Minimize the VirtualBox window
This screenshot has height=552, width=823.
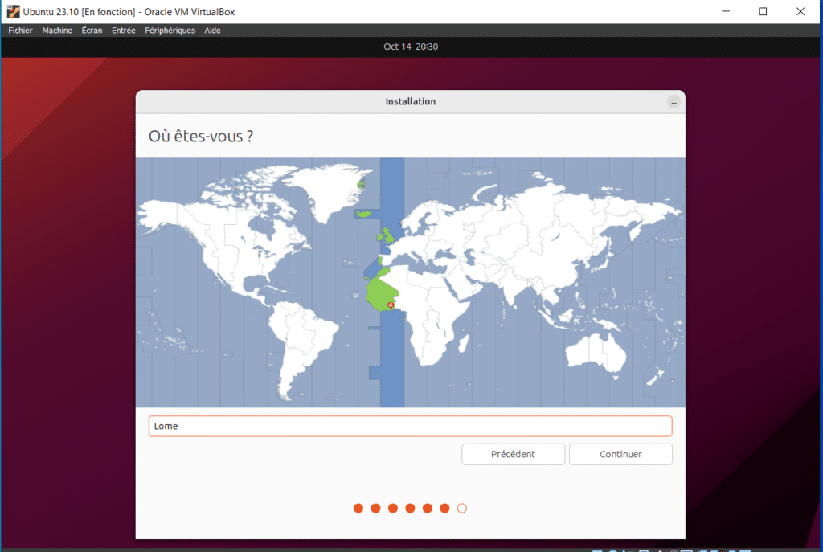click(726, 11)
